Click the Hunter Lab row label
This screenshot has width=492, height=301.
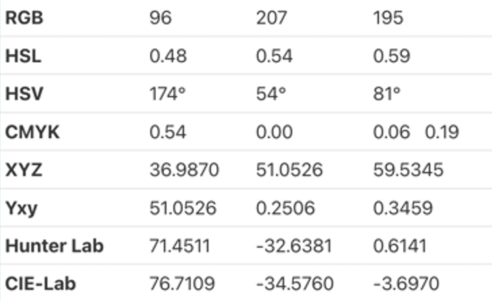(54, 246)
